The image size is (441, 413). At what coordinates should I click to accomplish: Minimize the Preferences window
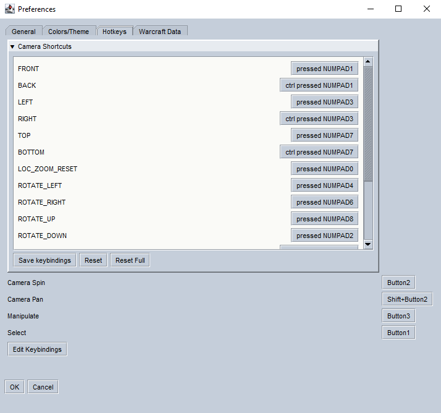click(x=371, y=9)
